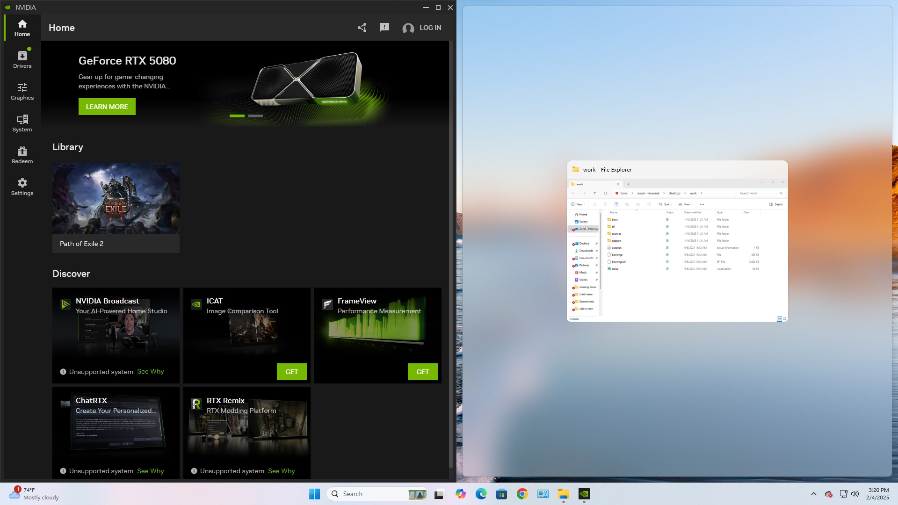Viewport: 898px width, 505px height.
Task: Open the Graphics panel
Action: pyautogui.click(x=22, y=91)
